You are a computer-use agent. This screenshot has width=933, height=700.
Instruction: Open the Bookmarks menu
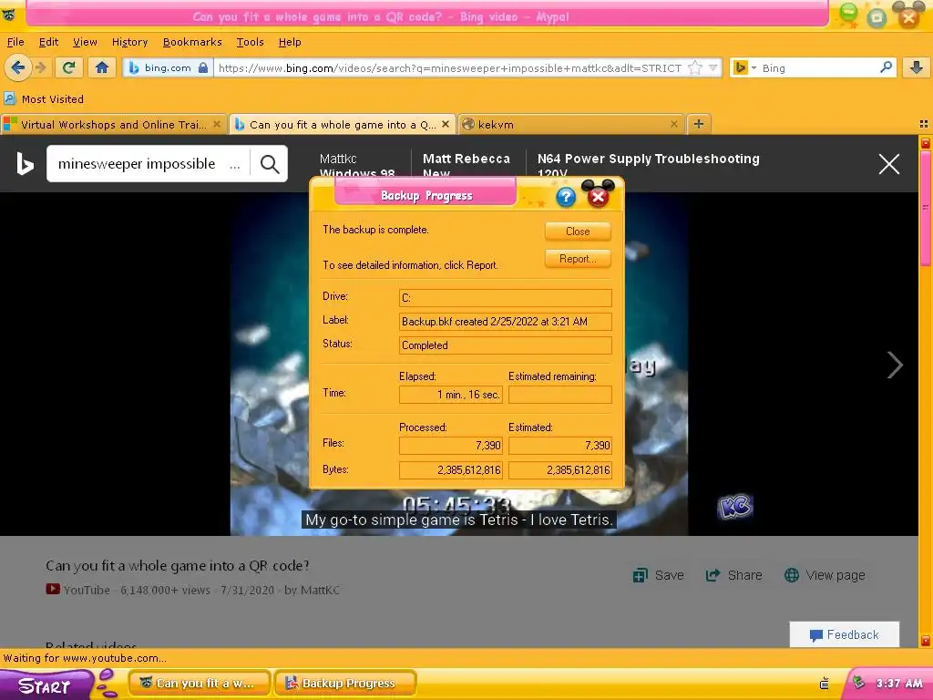[x=192, y=42]
